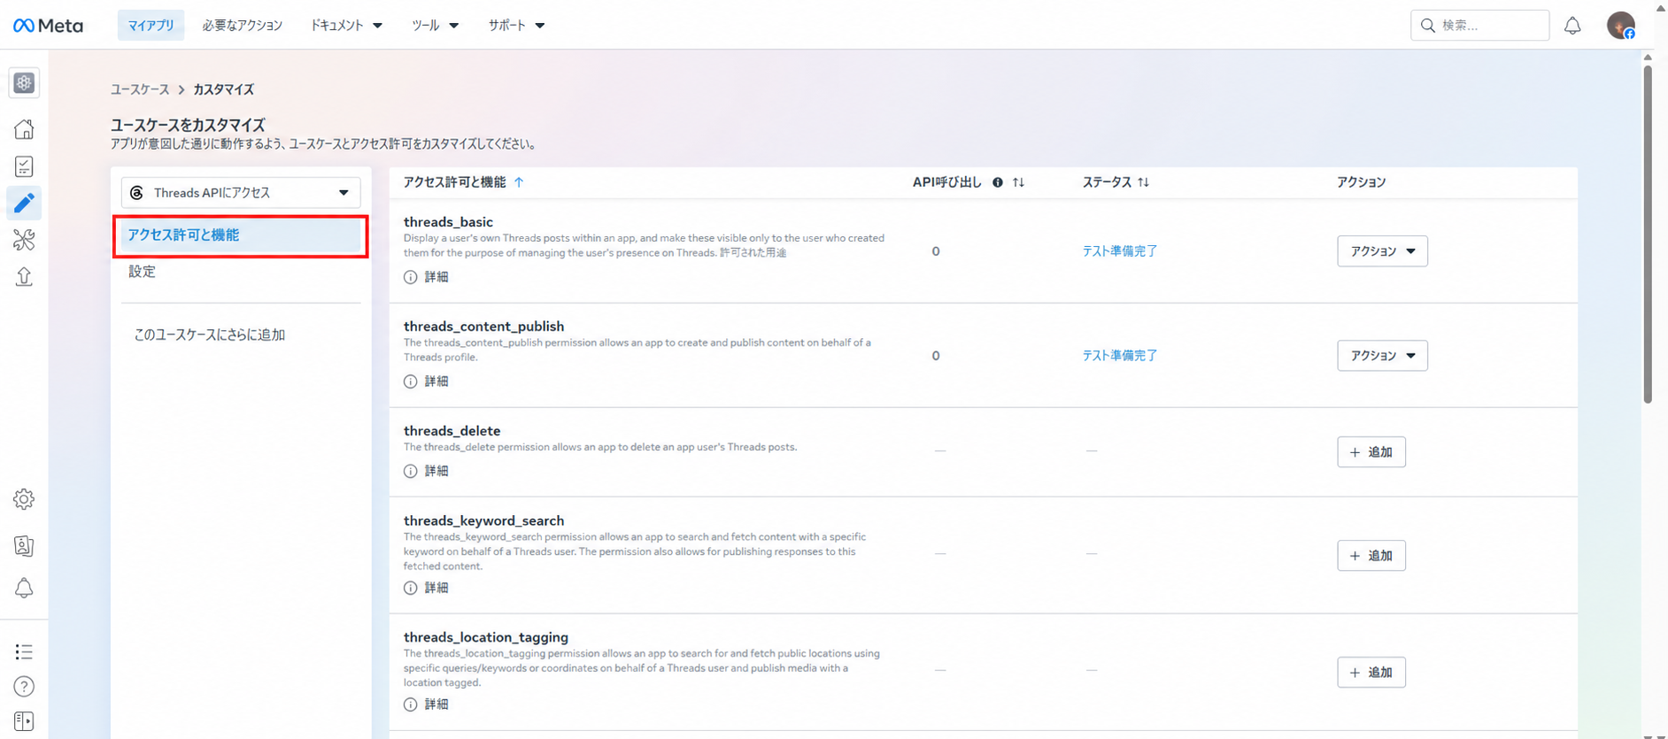This screenshot has height=739, width=1668.
Task: Toggle the sidebar panel icon
Action: point(24,721)
